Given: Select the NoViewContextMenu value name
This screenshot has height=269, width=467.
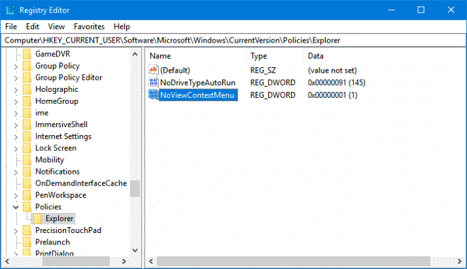Looking at the screenshot, I should coord(197,95).
